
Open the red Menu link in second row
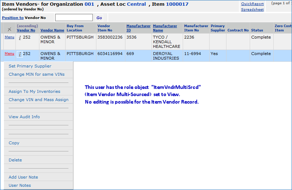9,54
